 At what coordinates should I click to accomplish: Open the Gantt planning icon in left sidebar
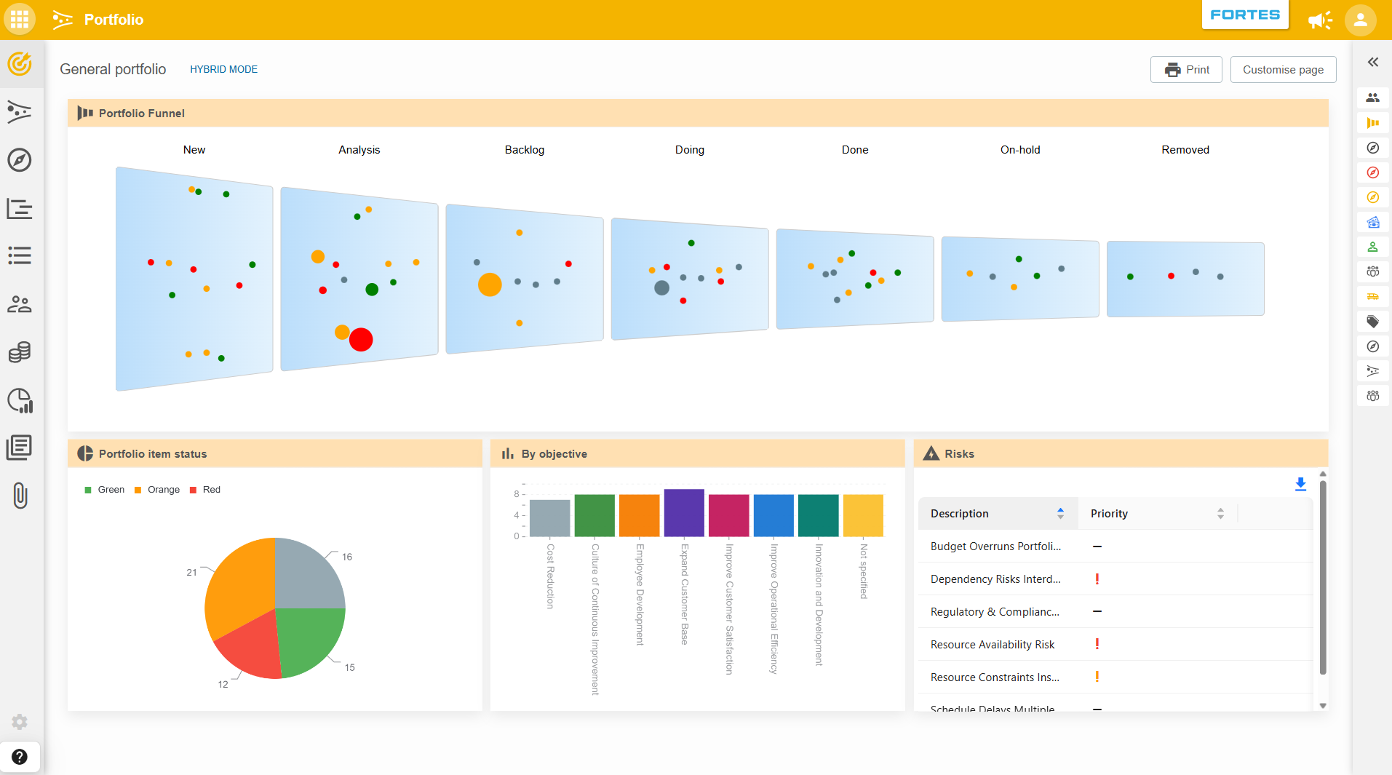pyautogui.click(x=20, y=208)
